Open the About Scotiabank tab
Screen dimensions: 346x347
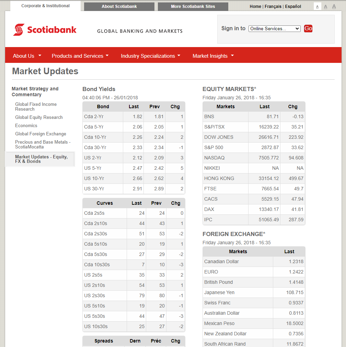(x=119, y=7)
